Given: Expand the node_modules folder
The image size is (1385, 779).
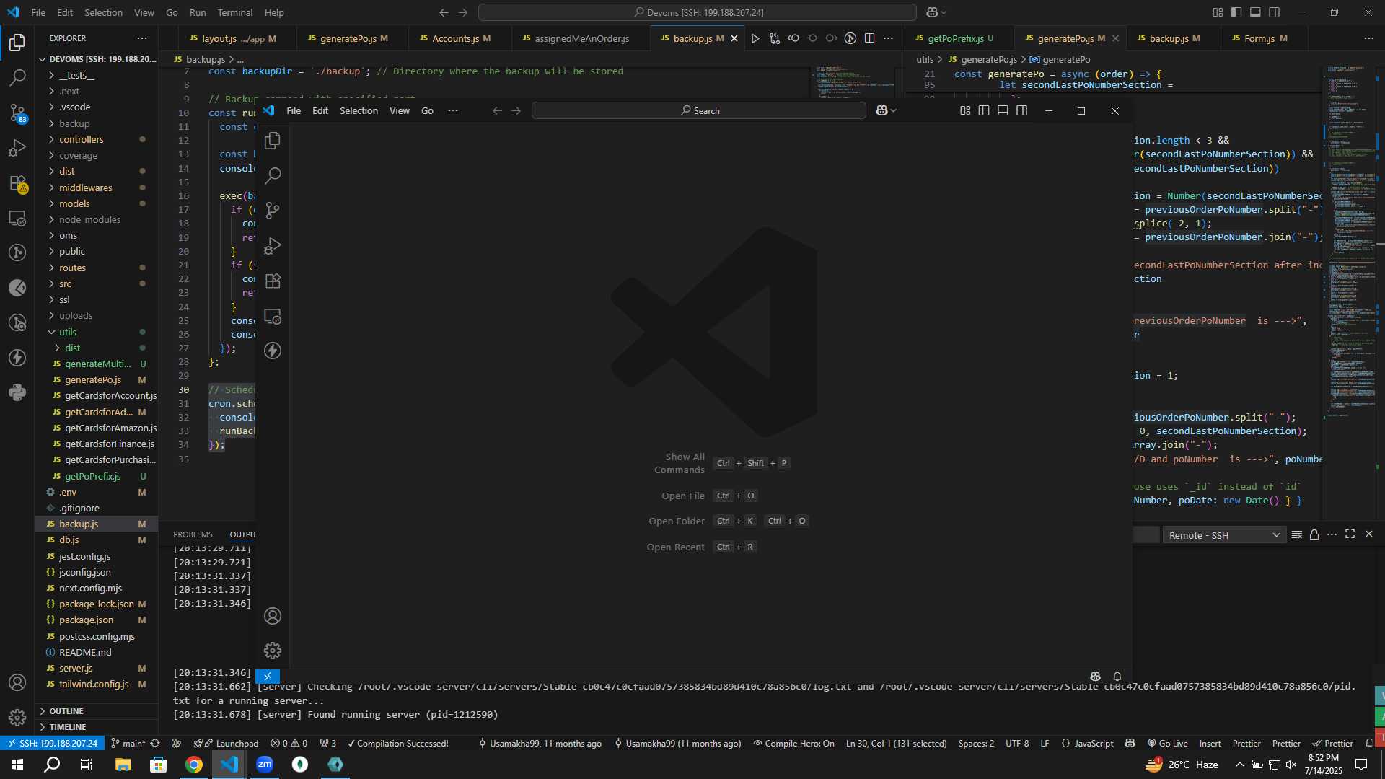Looking at the screenshot, I should pyautogui.click(x=89, y=219).
